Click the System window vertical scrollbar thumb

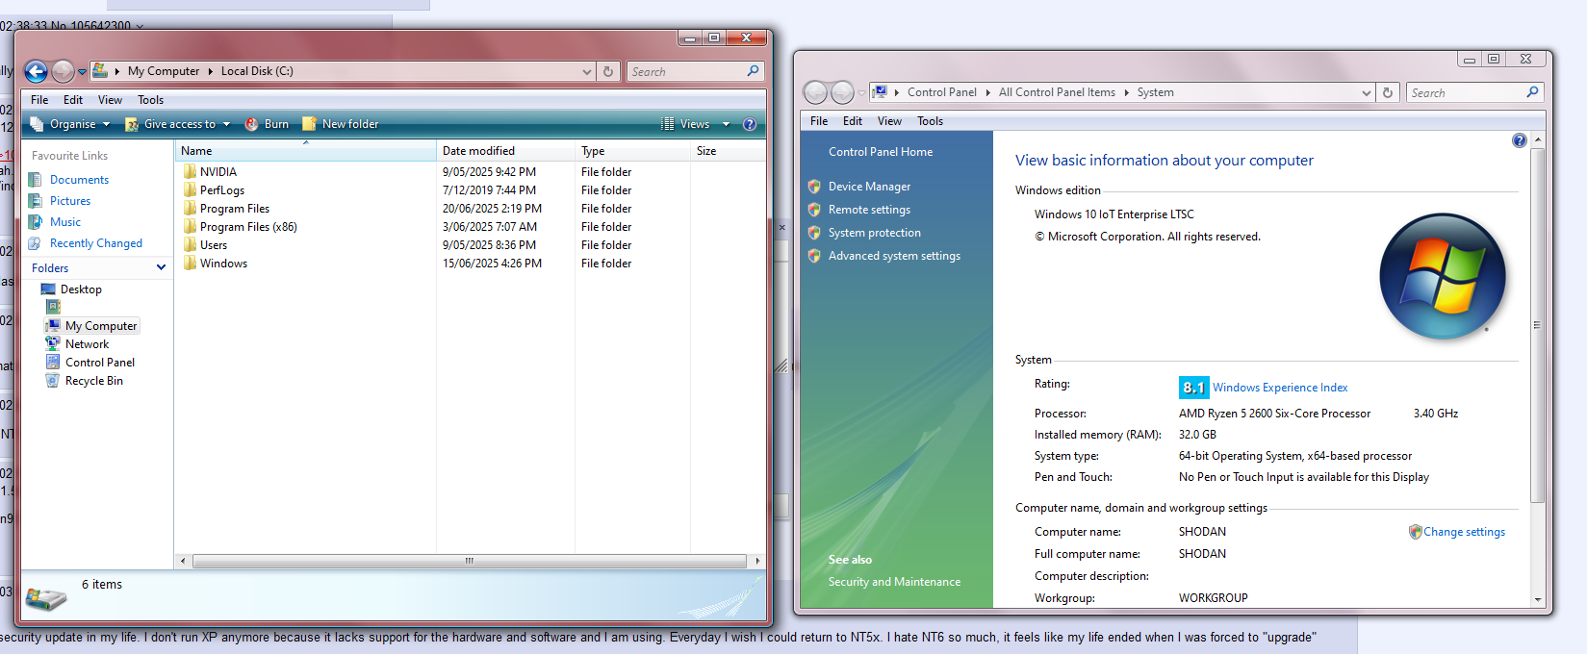coord(1538,325)
